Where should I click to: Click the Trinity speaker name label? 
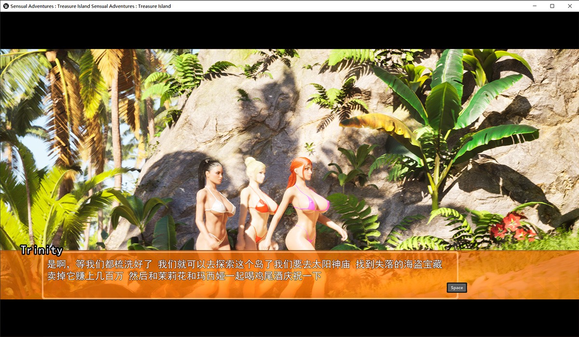(x=41, y=250)
